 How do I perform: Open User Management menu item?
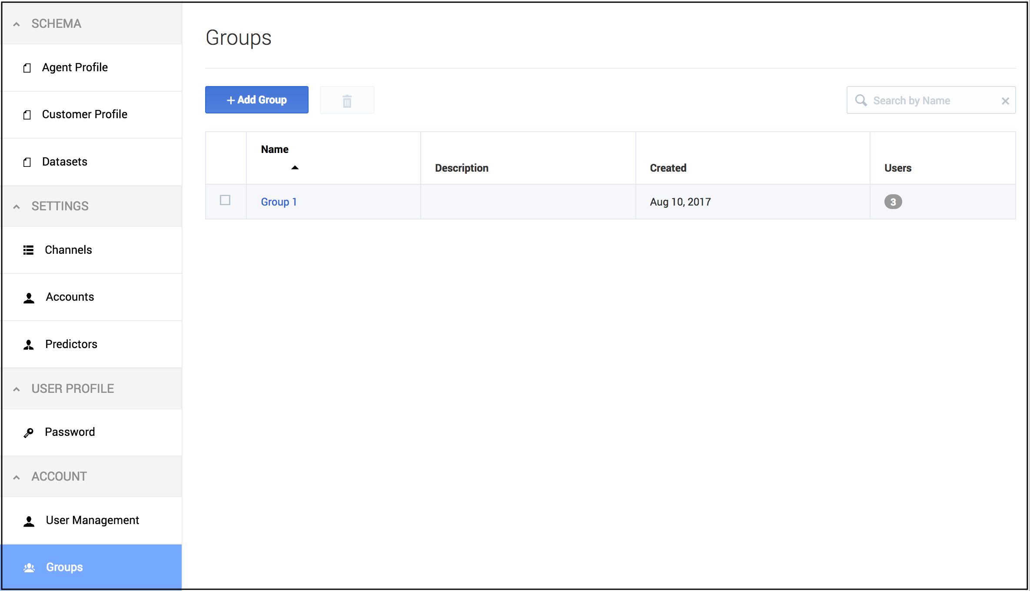coord(92,520)
